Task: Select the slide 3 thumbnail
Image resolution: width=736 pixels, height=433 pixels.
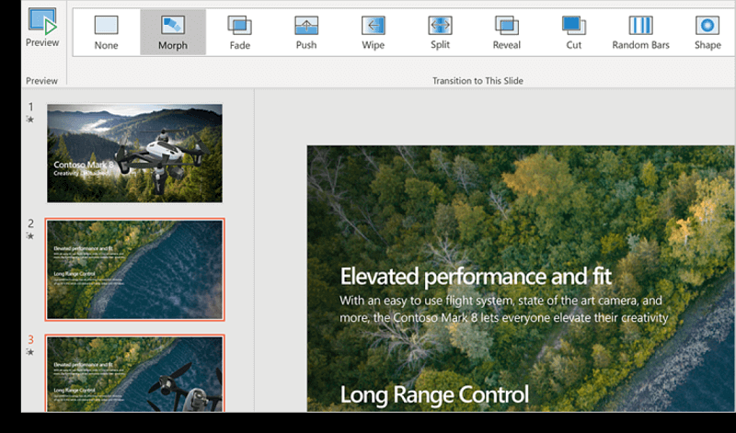Action: tap(134, 373)
